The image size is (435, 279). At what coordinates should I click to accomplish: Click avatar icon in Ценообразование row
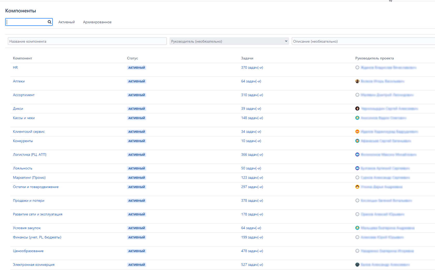(357, 251)
